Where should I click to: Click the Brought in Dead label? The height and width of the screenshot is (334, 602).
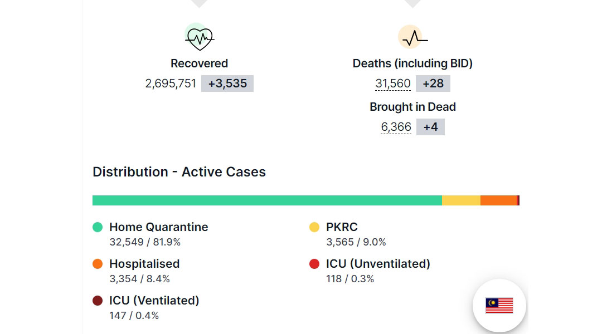pos(412,107)
